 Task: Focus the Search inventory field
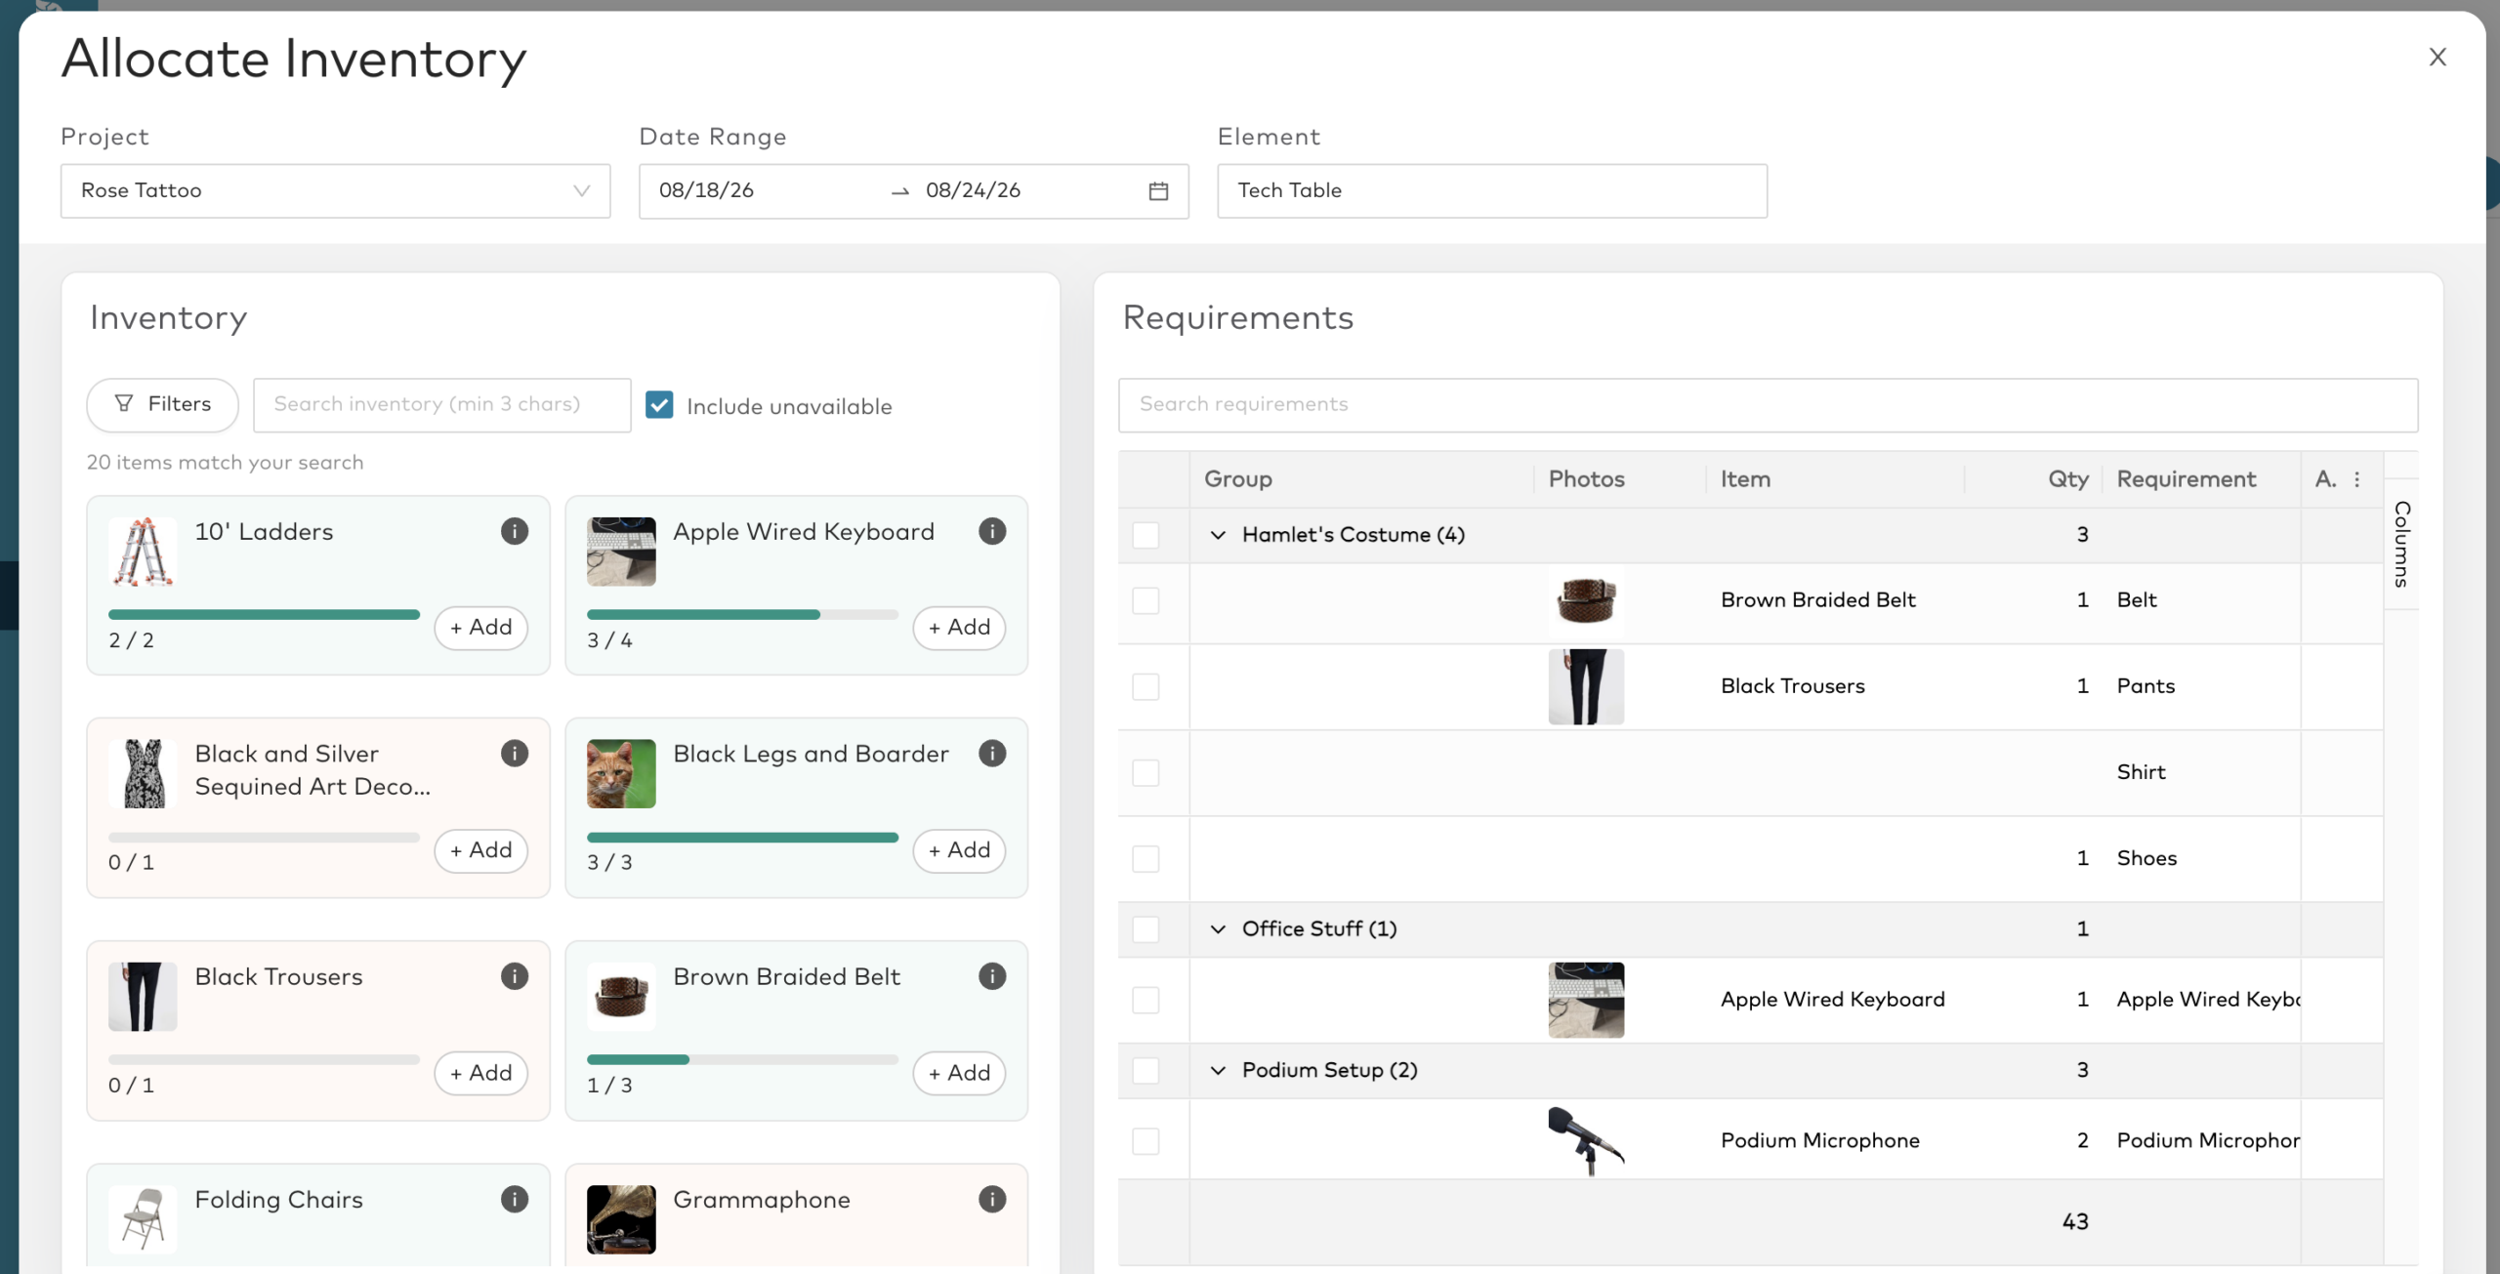[441, 405]
